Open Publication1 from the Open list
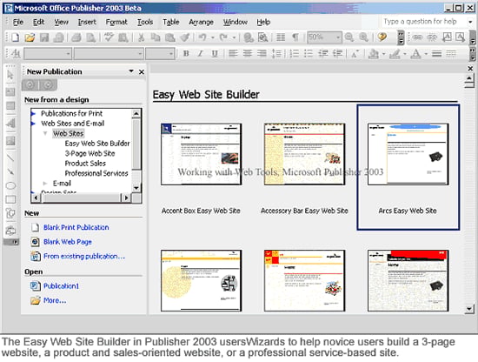This screenshot has height=362, width=478. (x=61, y=286)
